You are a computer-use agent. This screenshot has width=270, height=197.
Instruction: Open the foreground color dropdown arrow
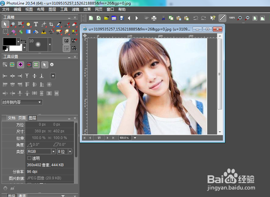click(18, 41)
